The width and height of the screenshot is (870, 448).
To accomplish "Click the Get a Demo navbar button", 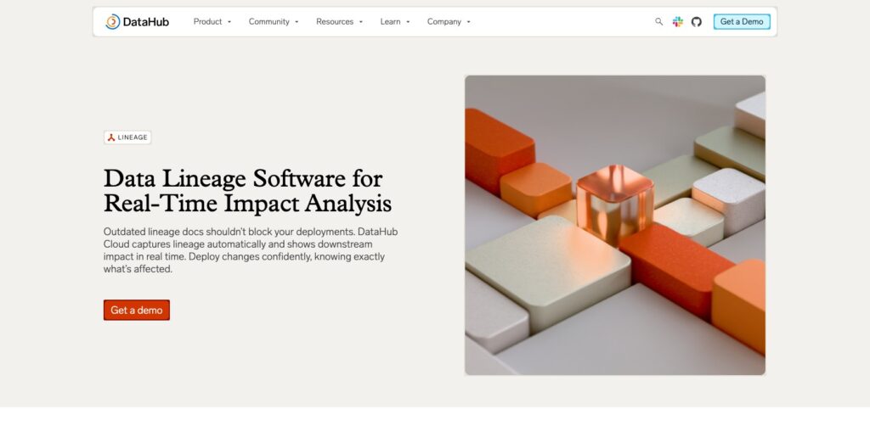I will (742, 21).
